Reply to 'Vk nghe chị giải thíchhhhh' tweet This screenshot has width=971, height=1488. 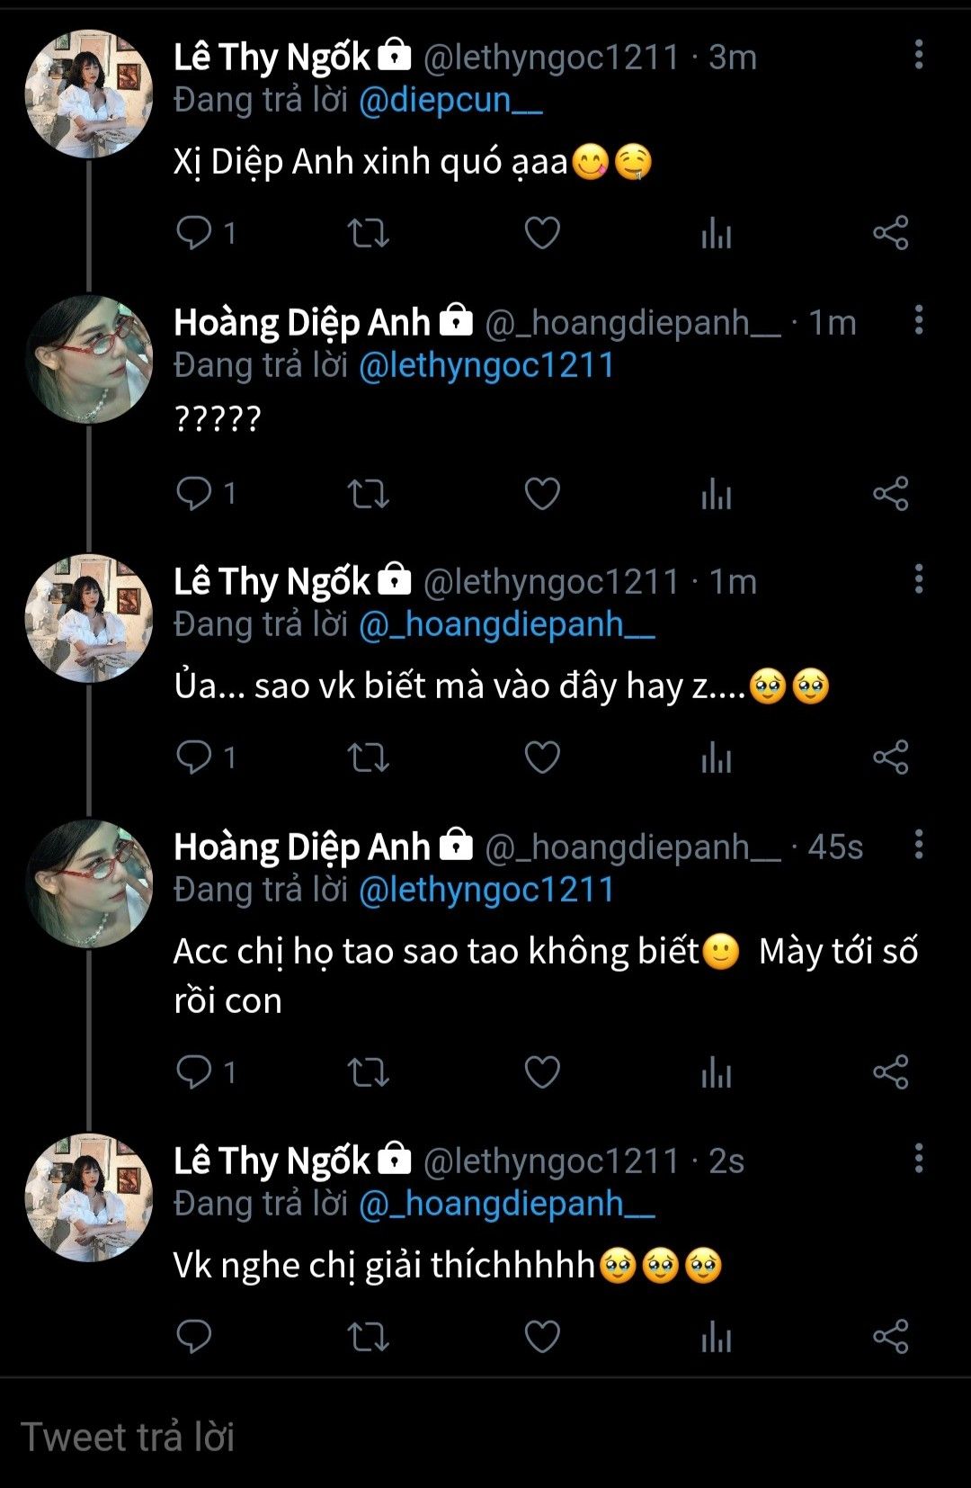(193, 1336)
